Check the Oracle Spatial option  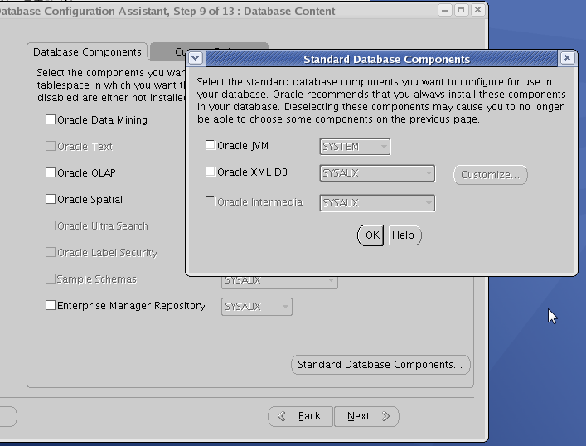coord(51,199)
